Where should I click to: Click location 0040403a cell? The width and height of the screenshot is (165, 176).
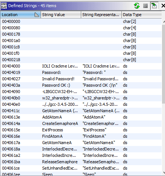(11, 85)
